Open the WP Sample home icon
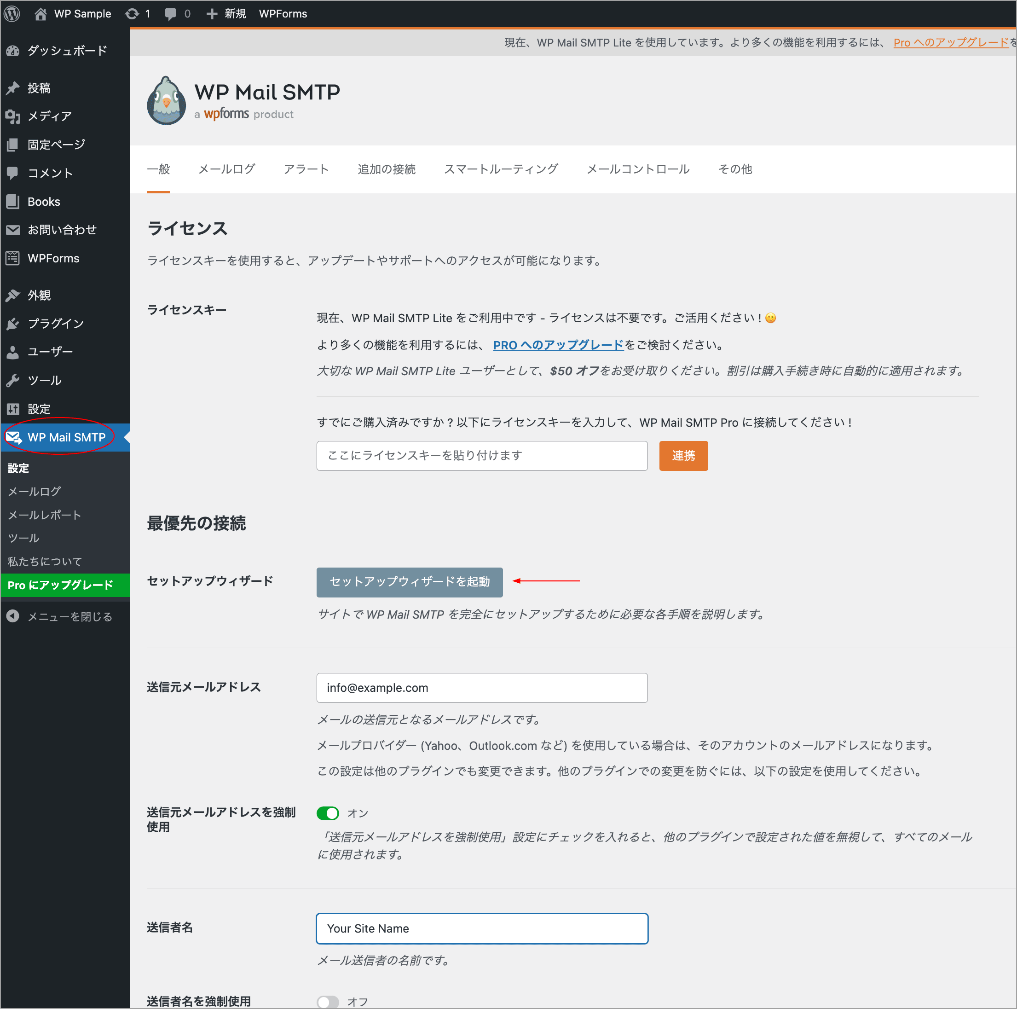Image resolution: width=1017 pixels, height=1009 pixels. [x=40, y=14]
